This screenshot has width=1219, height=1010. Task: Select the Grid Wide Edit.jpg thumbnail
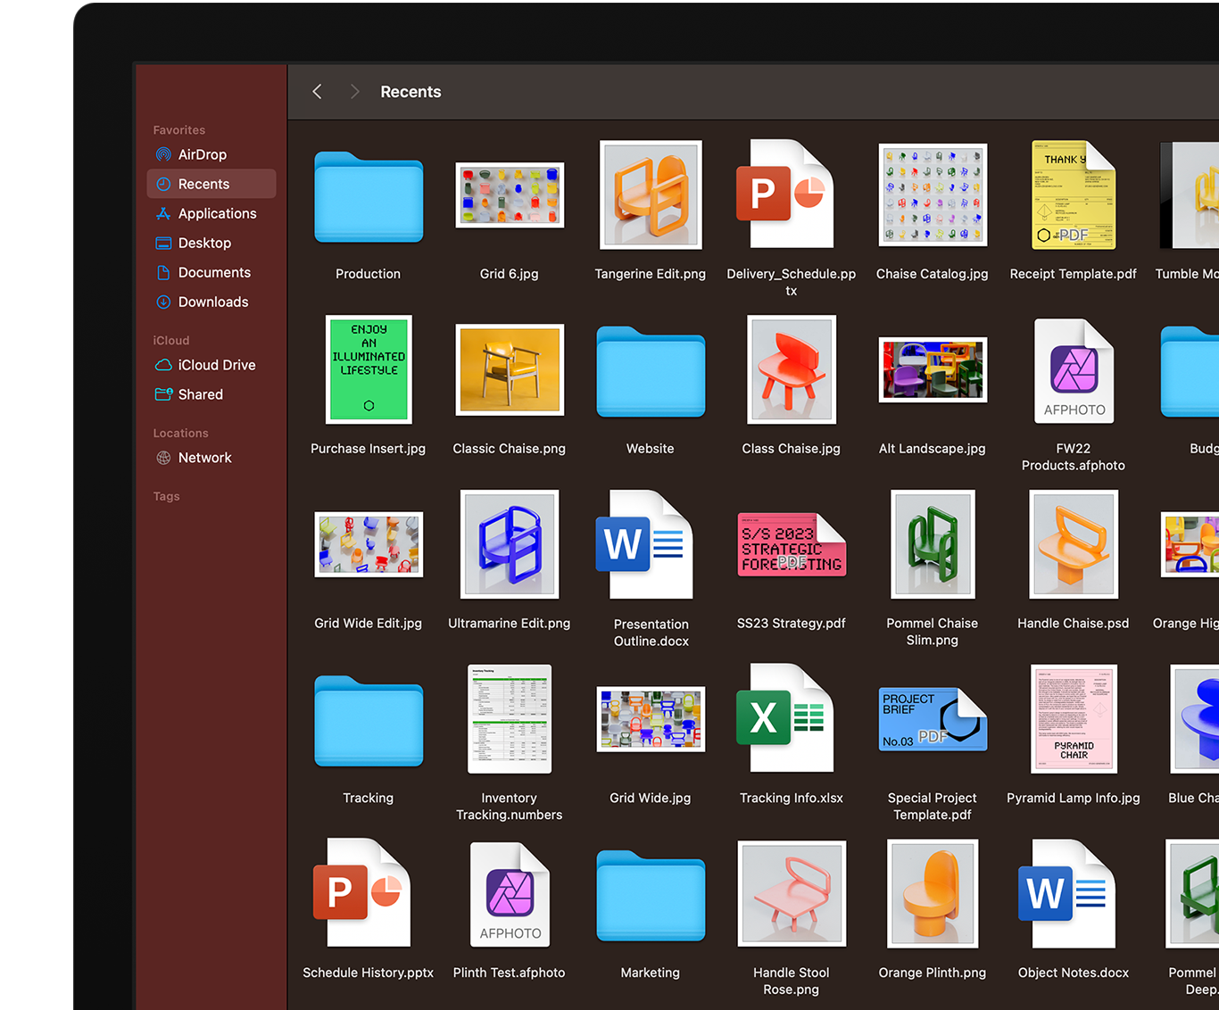[x=369, y=544]
